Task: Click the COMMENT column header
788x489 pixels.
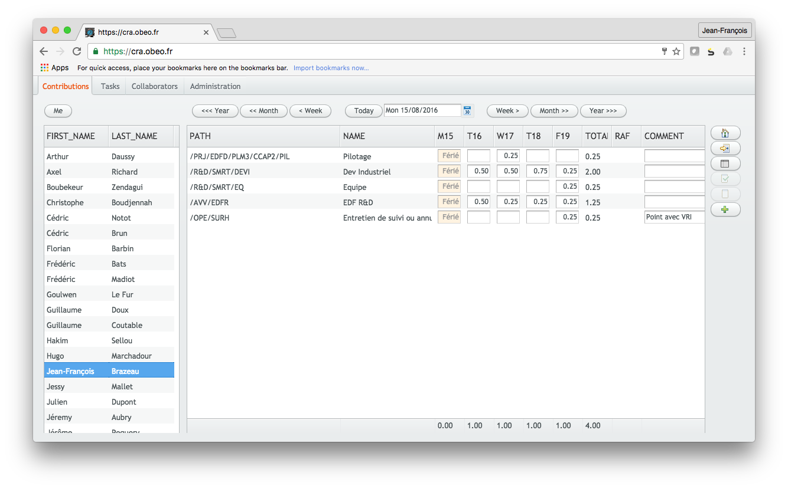Action: click(x=673, y=136)
